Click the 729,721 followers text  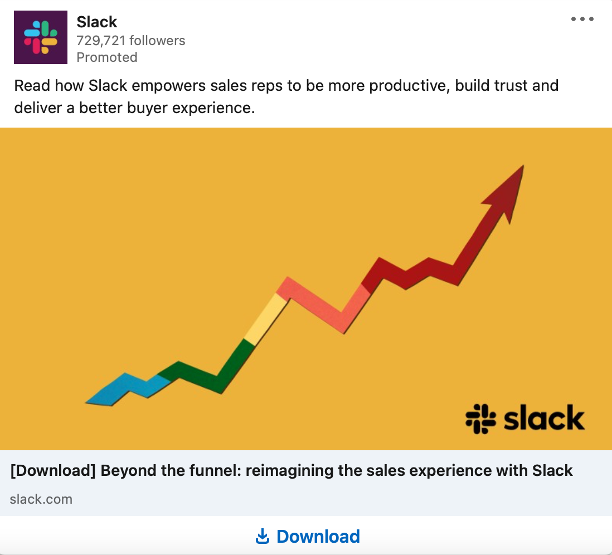tap(131, 41)
